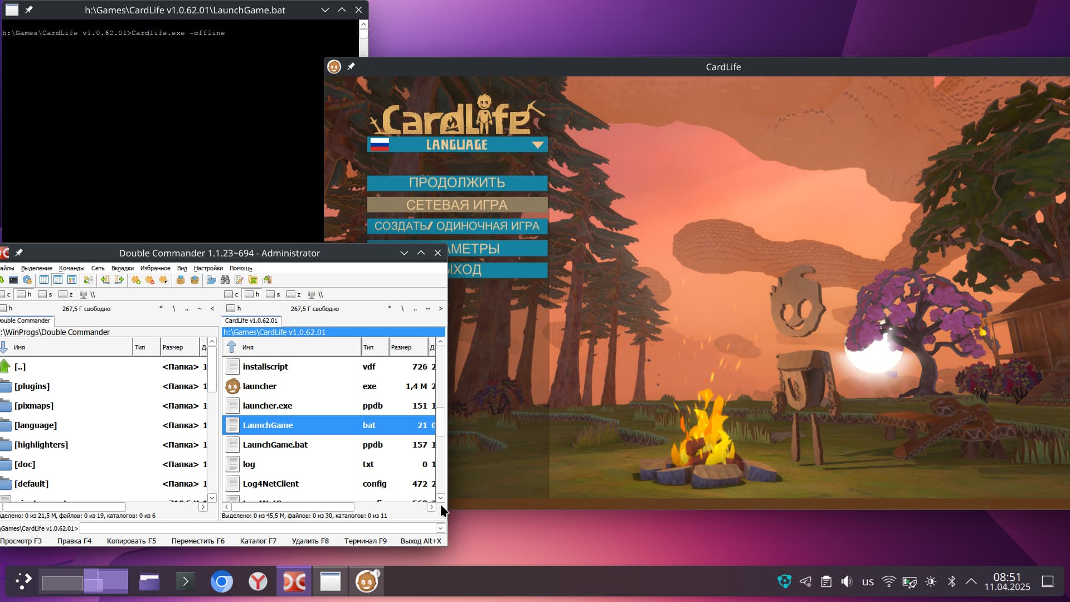Click the invert selection star icon
Viewport: 1070px width, 602px height.
pyautogui.click(x=164, y=280)
